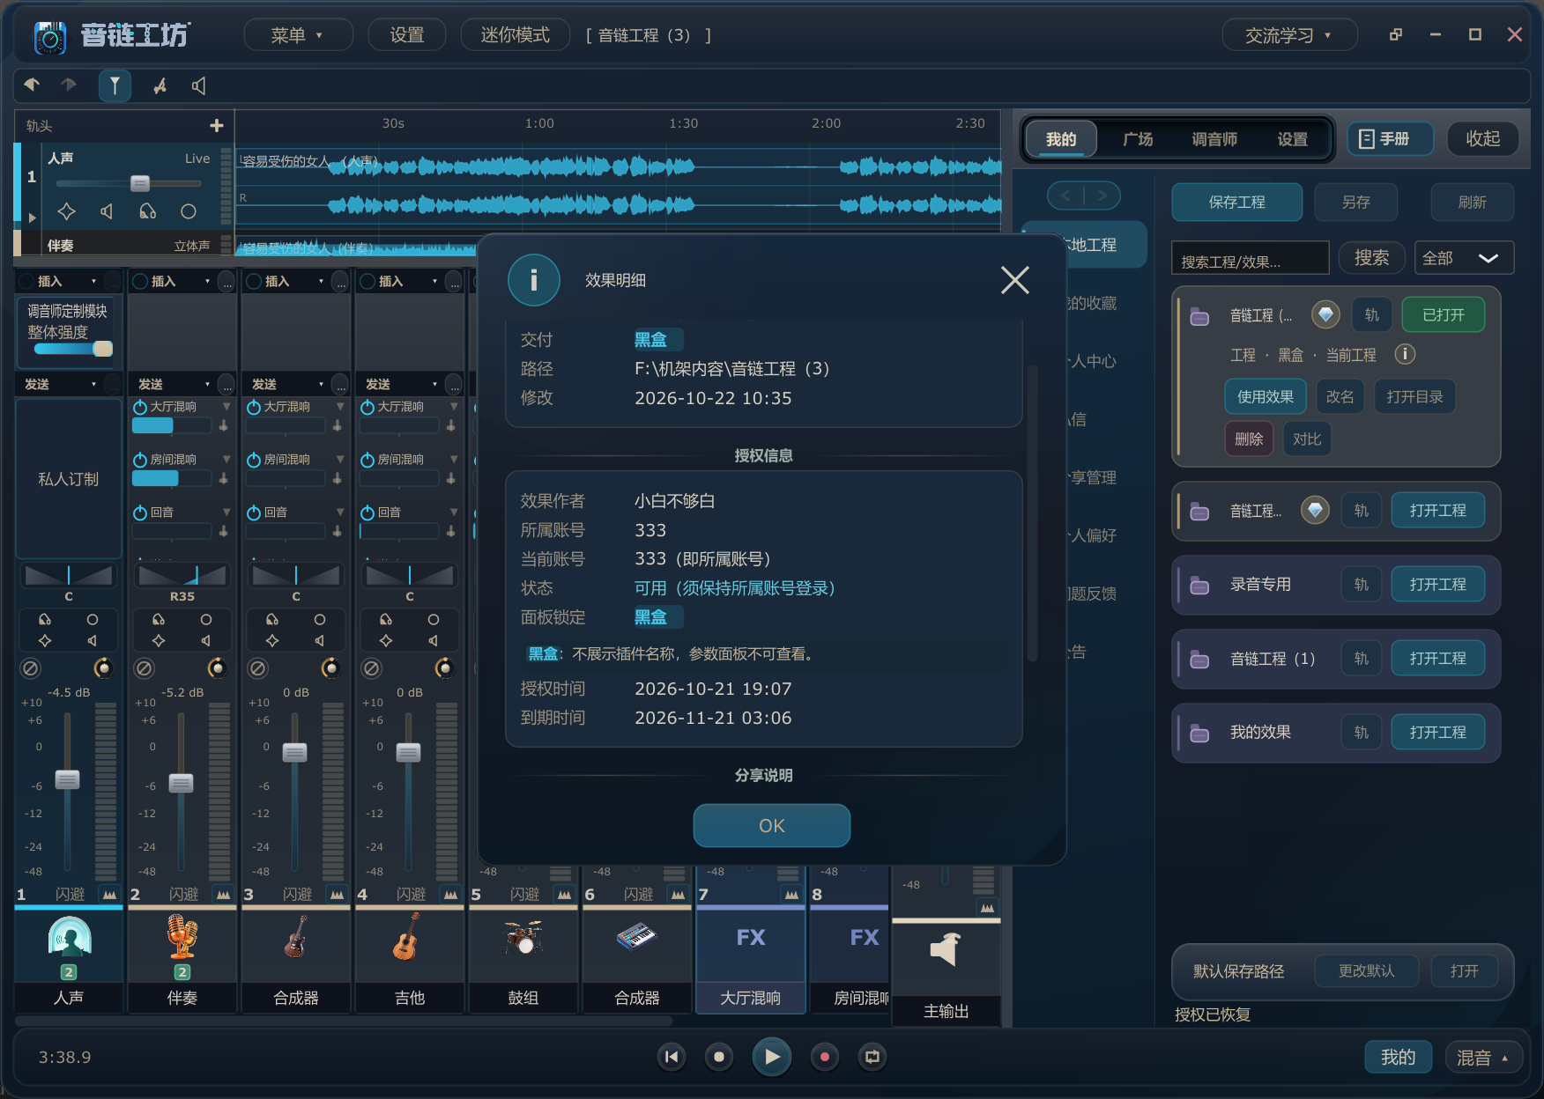Image resolution: width=1544 pixels, height=1099 pixels.
Task: Click the stop playback button
Action: (x=719, y=1057)
